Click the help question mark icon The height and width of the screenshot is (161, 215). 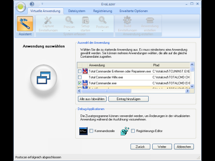tap(32, 4)
